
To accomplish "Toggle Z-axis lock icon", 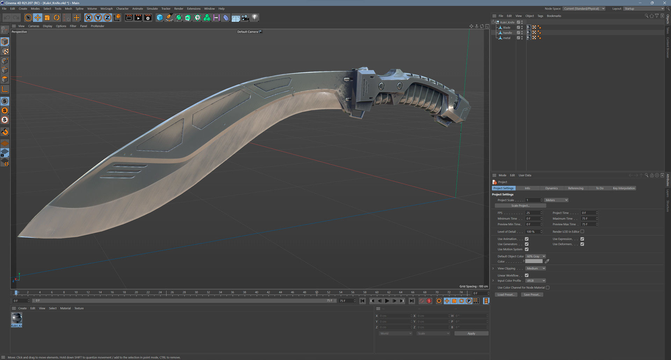I will click(x=108, y=17).
